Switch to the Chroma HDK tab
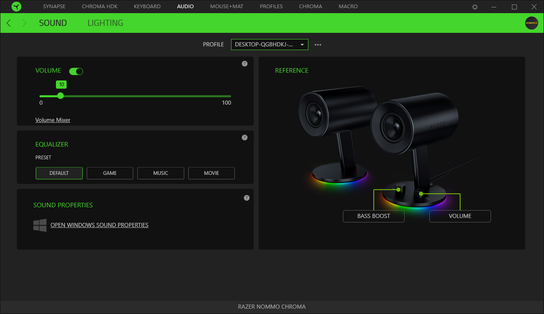 (100, 7)
